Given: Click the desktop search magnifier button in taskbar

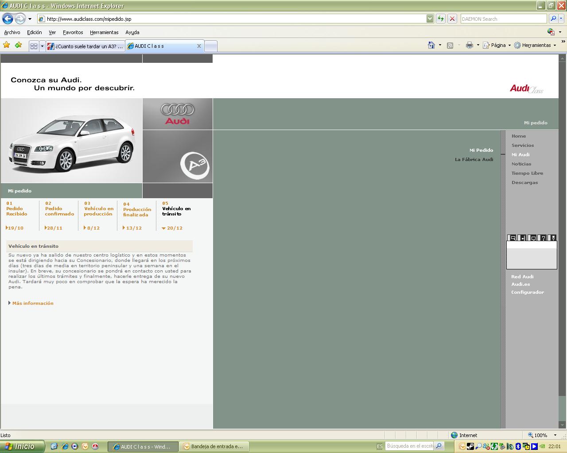Looking at the screenshot, I should pyautogui.click(x=439, y=446).
